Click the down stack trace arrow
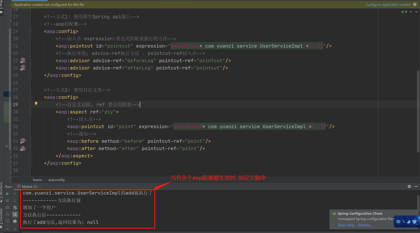 (15, 201)
